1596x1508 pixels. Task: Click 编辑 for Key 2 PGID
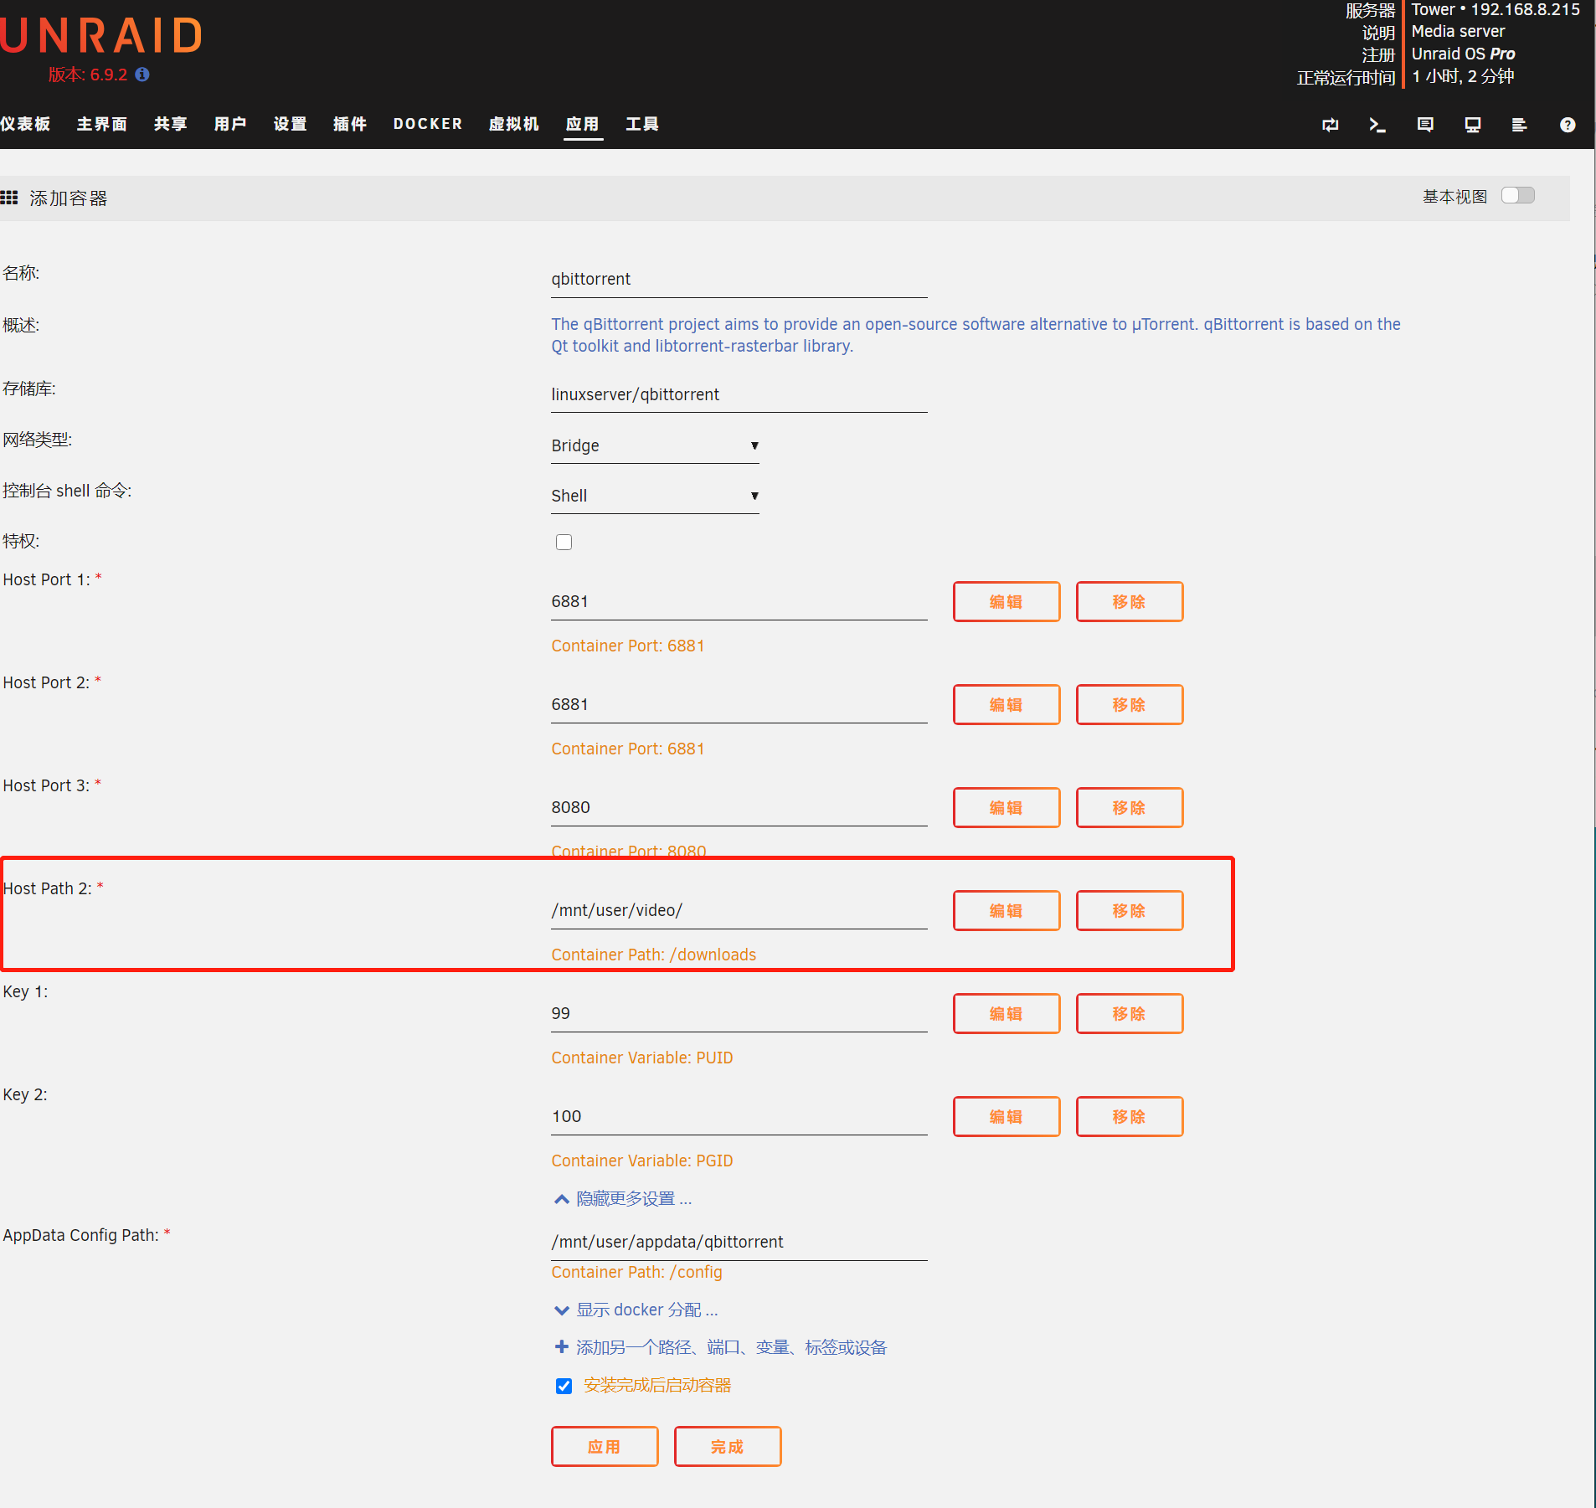(x=1007, y=1116)
